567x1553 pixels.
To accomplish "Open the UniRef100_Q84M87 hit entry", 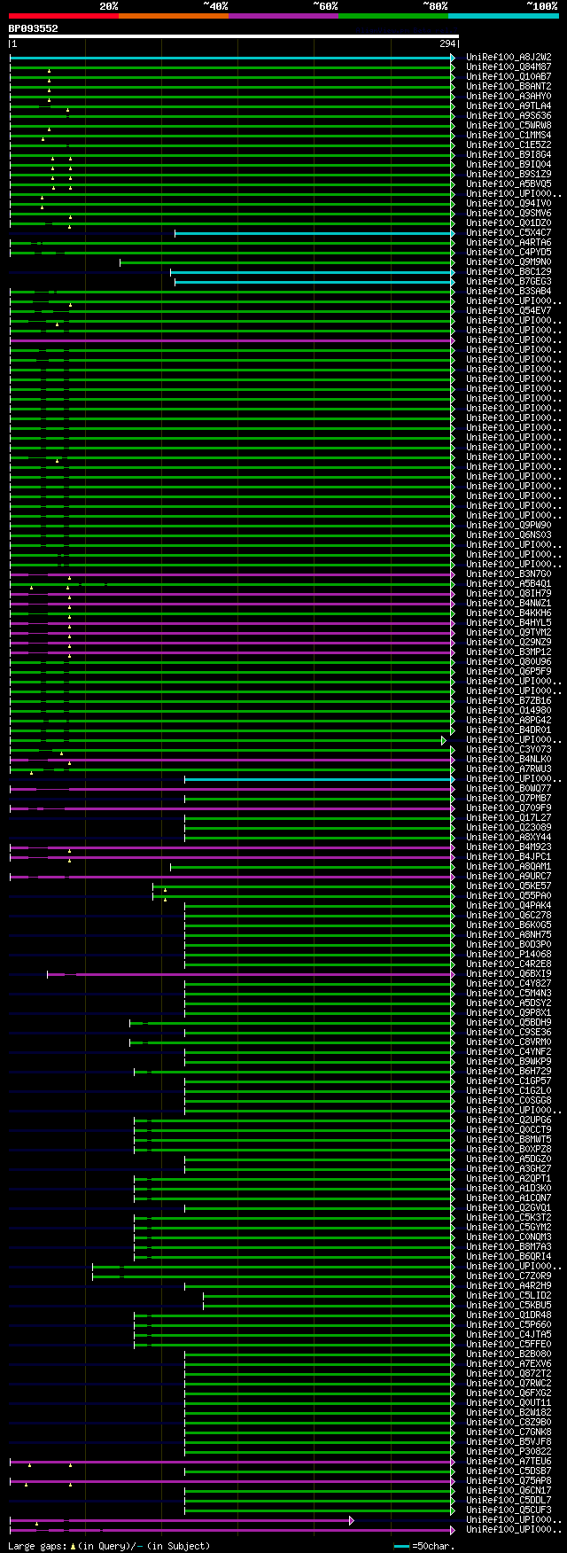I will click(x=508, y=67).
